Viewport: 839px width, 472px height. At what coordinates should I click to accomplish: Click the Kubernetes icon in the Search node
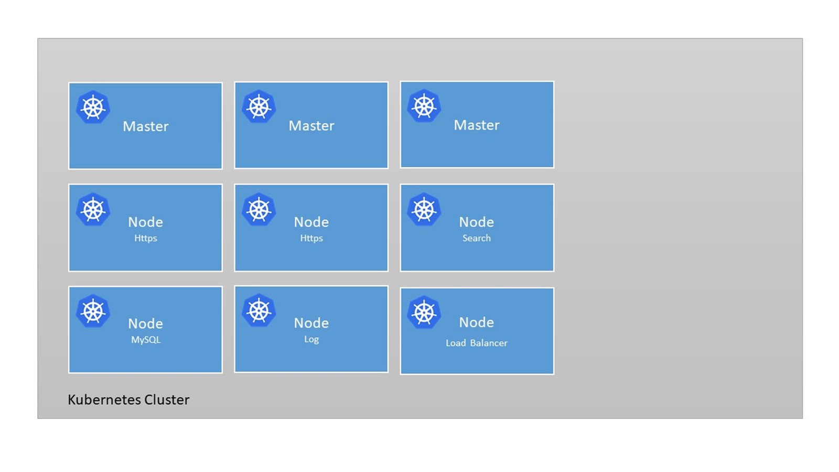click(x=424, y=210)
